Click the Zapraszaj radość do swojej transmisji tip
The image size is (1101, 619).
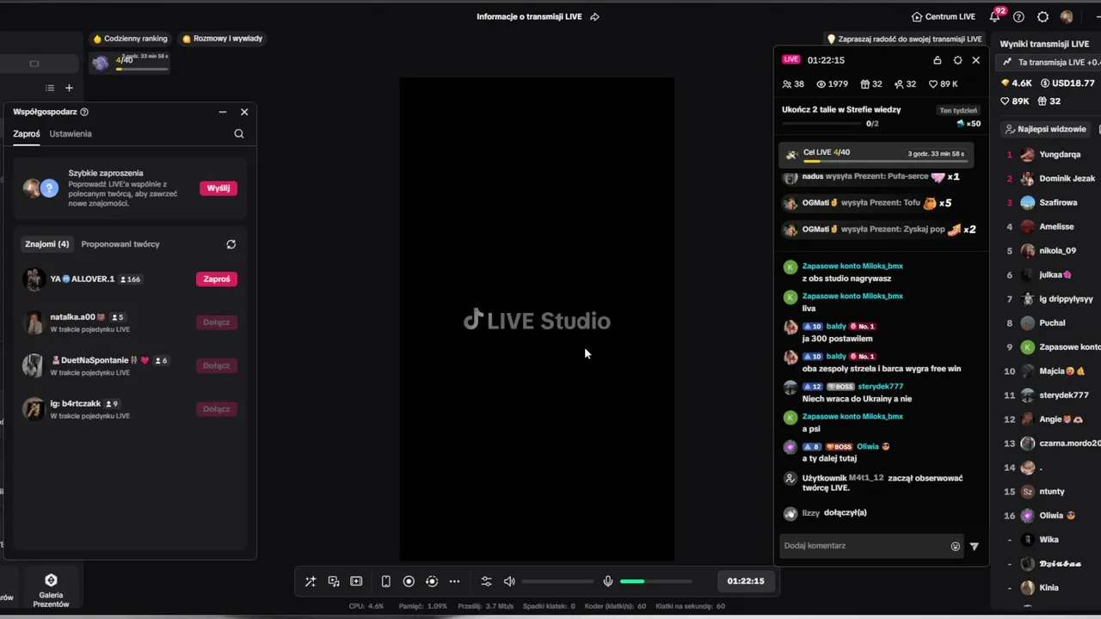tap(904, 39)
